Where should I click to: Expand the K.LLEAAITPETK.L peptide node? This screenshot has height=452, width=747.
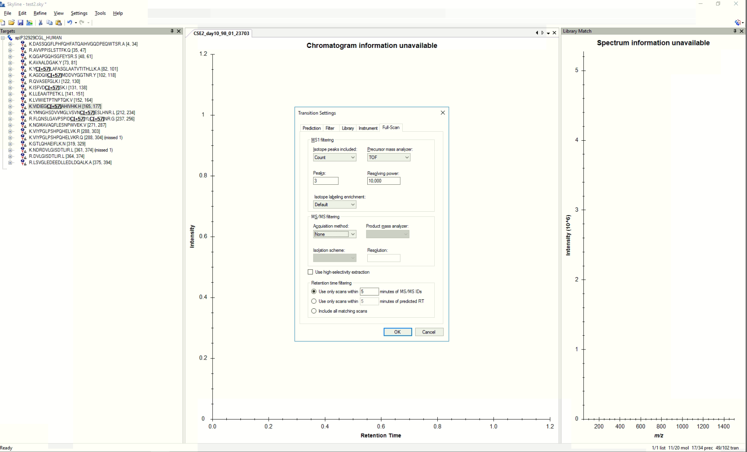10,94
